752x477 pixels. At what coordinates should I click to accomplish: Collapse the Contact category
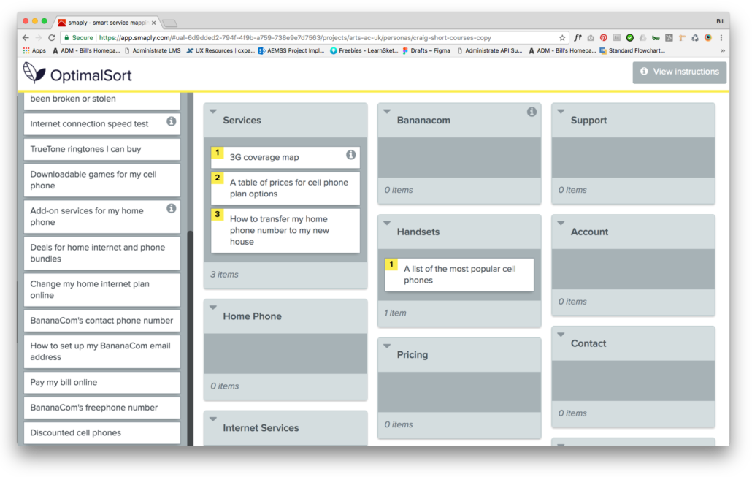point(561,335)
